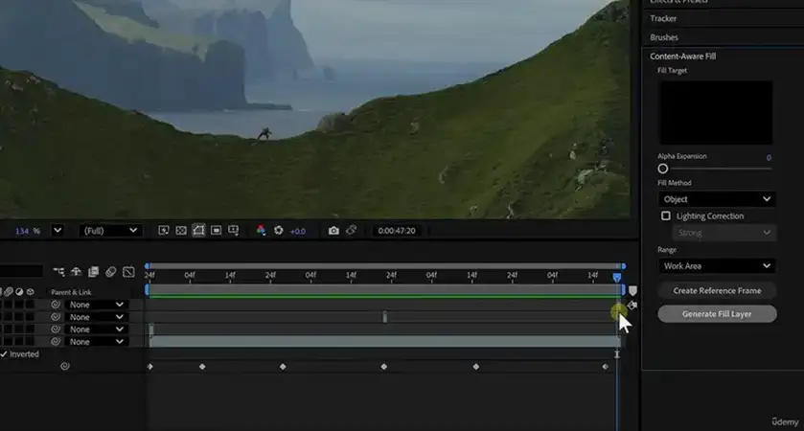Viewport: 804px width, 431px height.
Task: Click the Alpha Expansion value 0
Action: [769, 157]
